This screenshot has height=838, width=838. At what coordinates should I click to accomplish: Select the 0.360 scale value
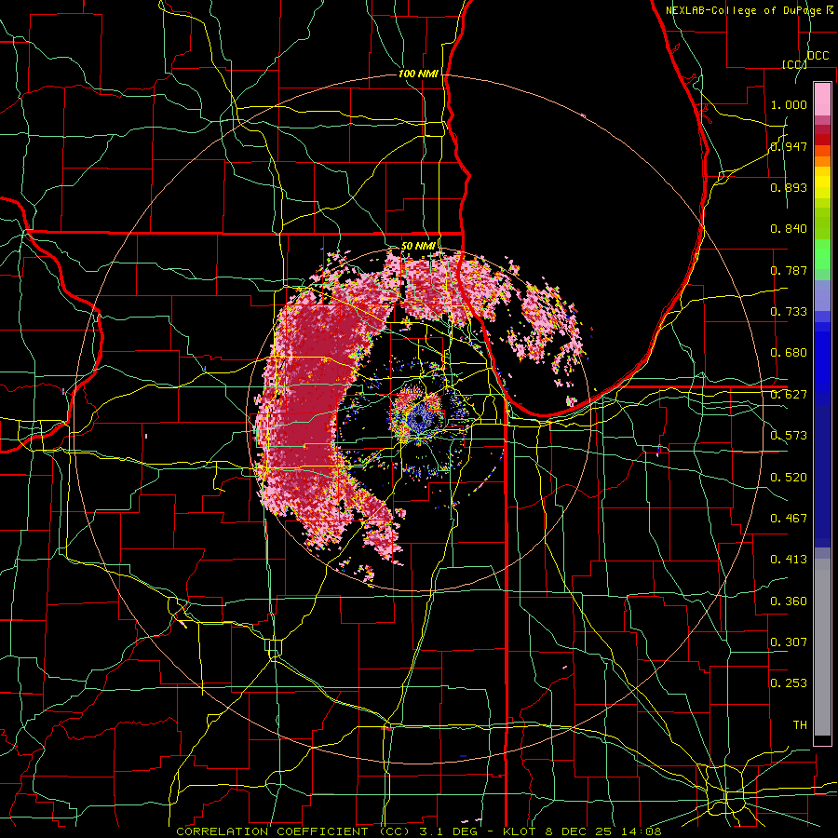789,601
